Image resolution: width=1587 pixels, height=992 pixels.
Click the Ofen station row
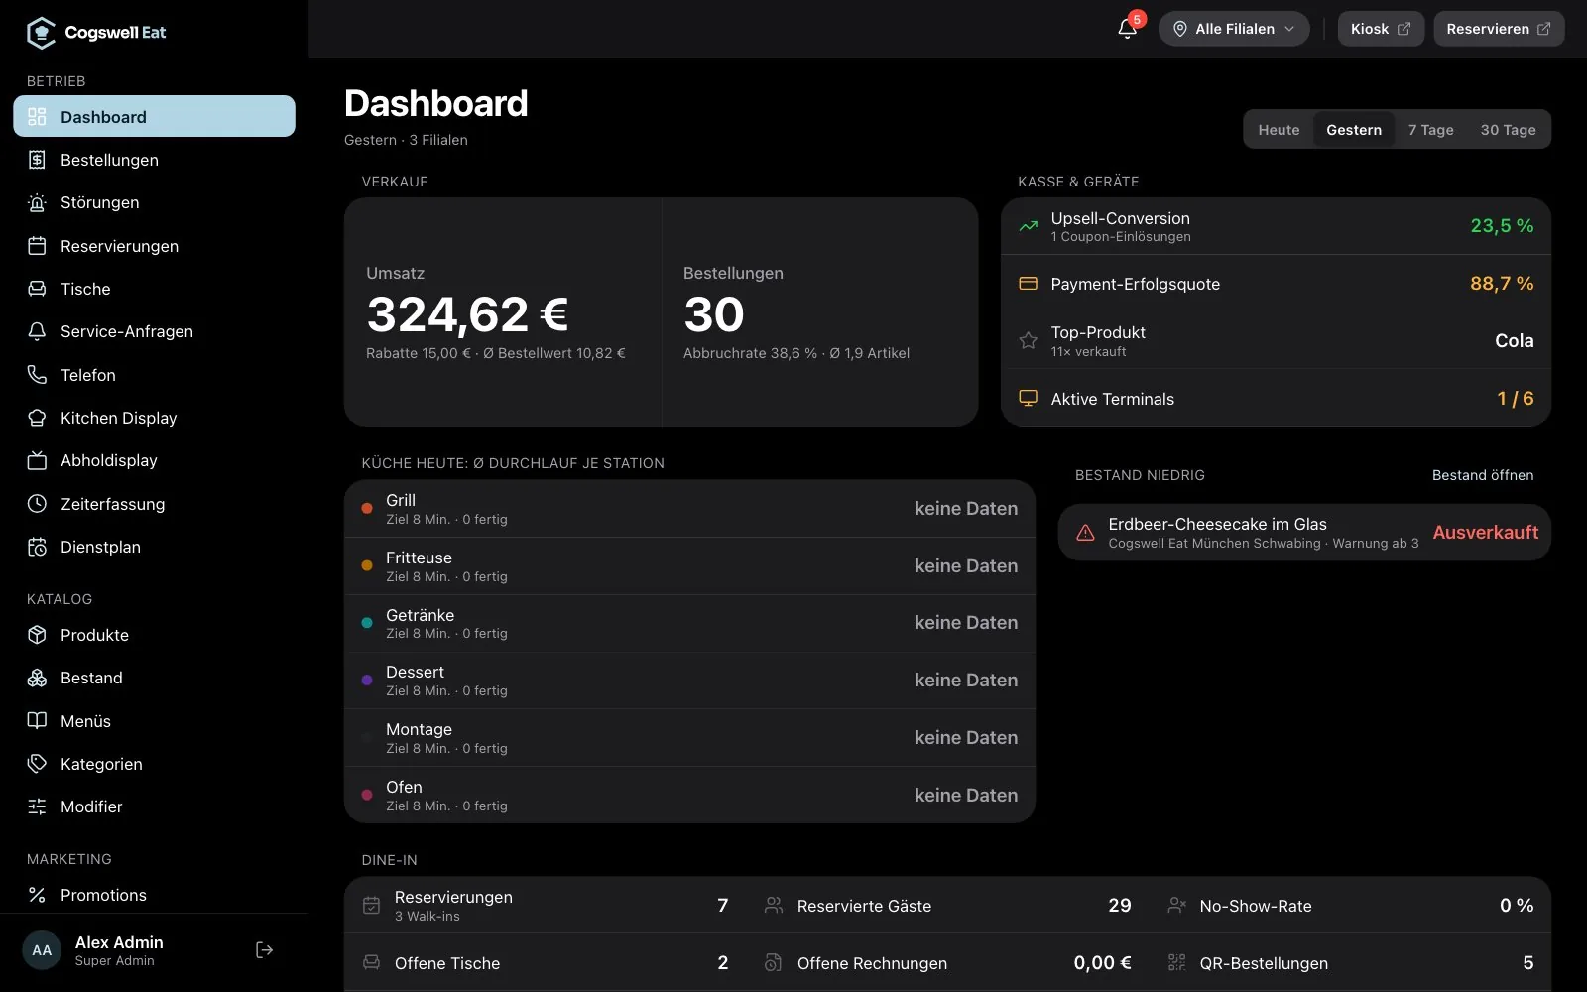689,796
